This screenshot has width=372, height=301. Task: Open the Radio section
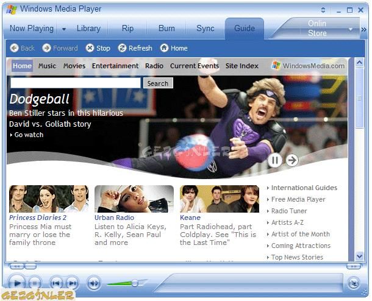point(154,66)
